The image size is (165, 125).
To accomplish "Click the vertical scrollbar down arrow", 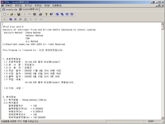I will tap(163, 118).
